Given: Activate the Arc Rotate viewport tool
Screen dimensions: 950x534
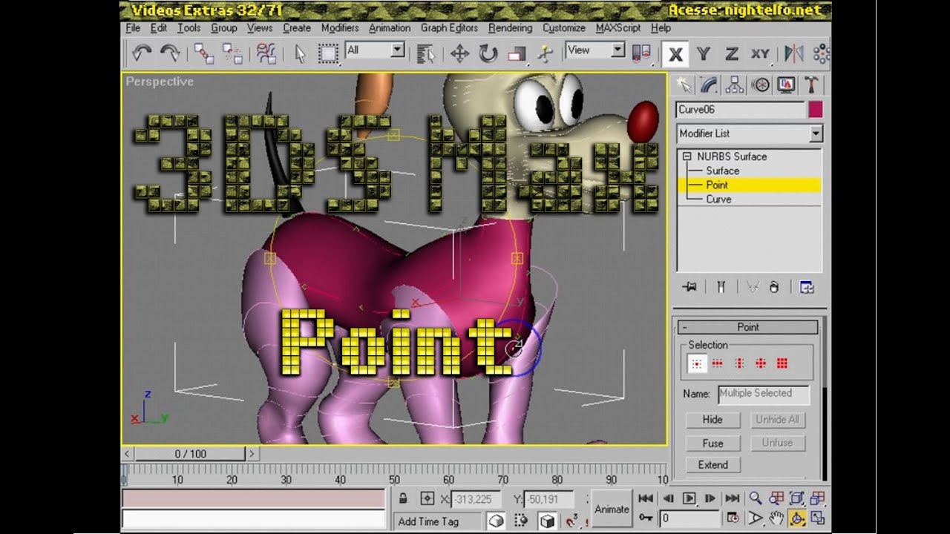Looking at the screenshot, I should click(x=797, y=518).
